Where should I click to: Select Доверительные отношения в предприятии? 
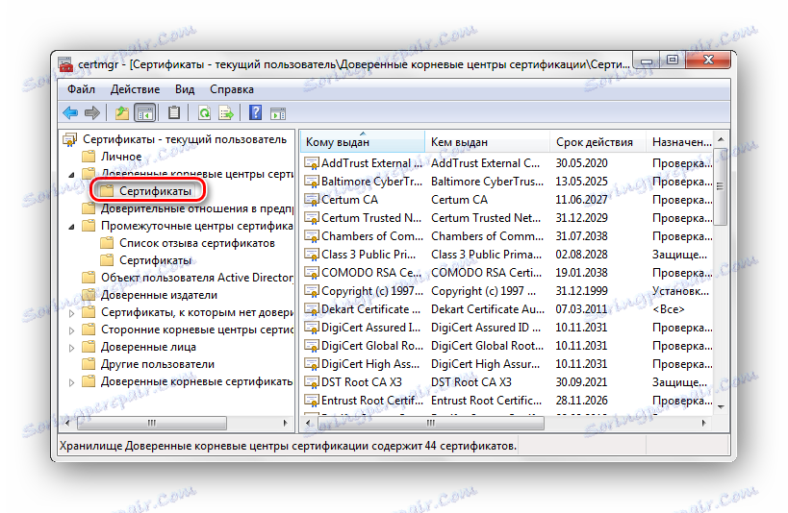coord(196,208)
